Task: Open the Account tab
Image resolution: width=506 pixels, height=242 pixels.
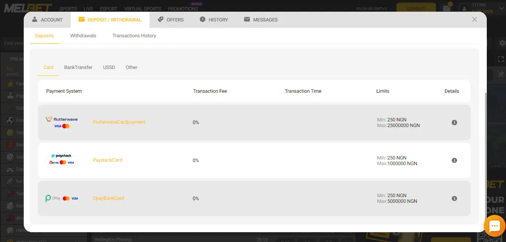Action: [47, 20]
